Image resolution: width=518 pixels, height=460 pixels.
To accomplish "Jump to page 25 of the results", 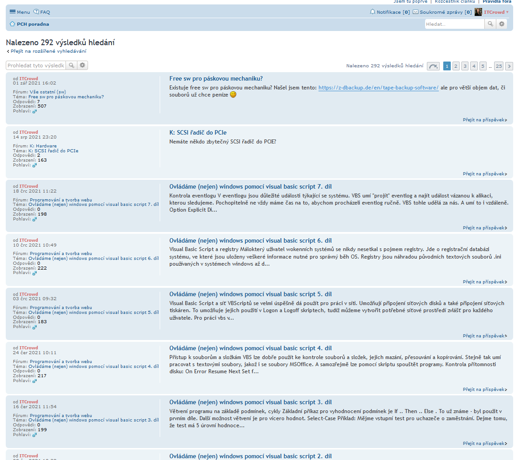I will coord(499,66).
